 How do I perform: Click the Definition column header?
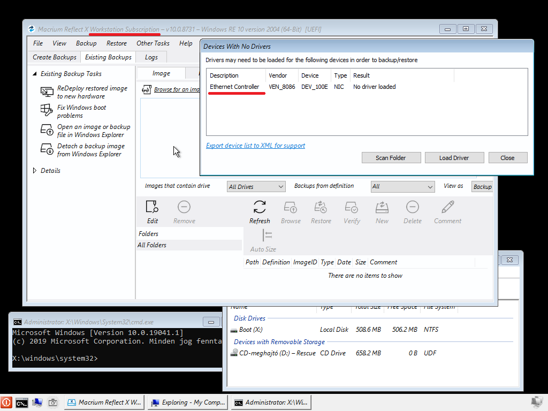pos(276,262)
